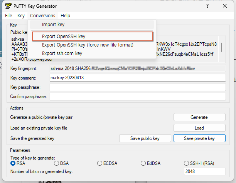Click the 'Key passphrase:' label
236x183 pixels.
click(25, 87)
